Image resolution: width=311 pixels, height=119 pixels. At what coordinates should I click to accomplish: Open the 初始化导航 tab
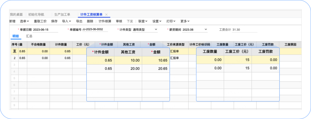36,15
